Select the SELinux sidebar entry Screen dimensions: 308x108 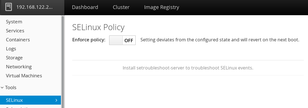pyautogui.click(x=30, y=100)
